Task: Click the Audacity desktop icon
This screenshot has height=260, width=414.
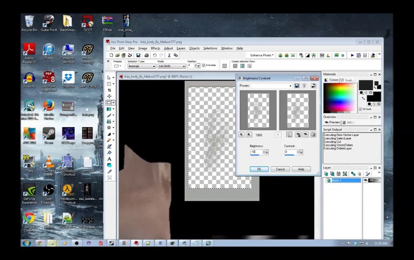Action: tap(29, 80)
